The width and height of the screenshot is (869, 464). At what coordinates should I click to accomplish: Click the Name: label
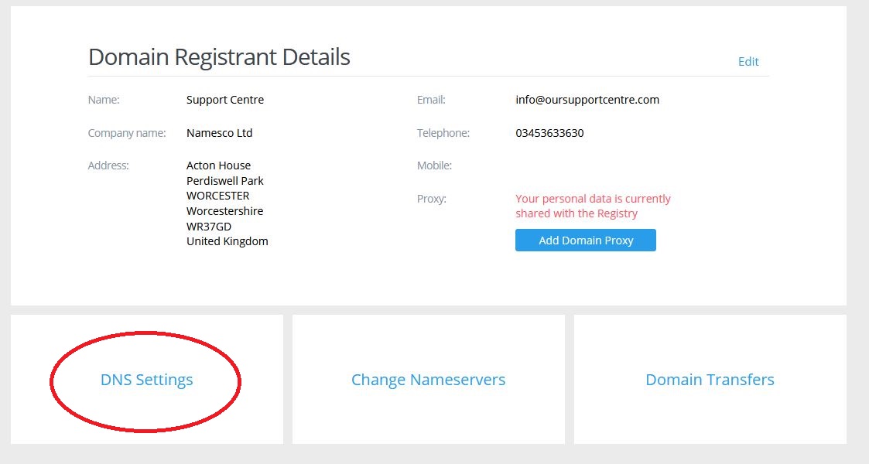point(103,100)
